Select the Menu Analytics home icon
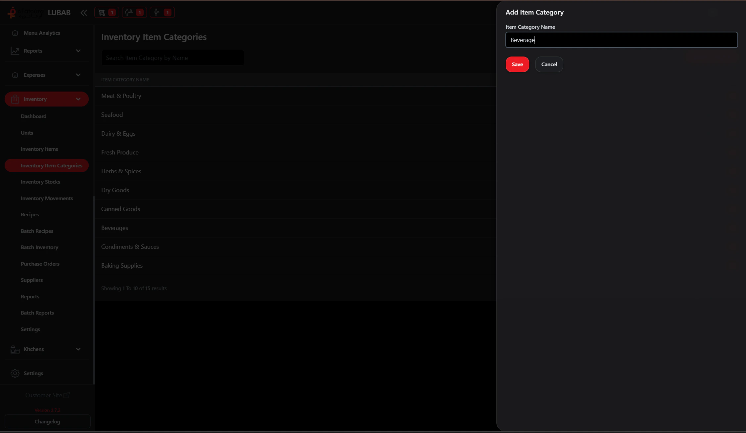The image size is (746, 433). pos(15,33)
